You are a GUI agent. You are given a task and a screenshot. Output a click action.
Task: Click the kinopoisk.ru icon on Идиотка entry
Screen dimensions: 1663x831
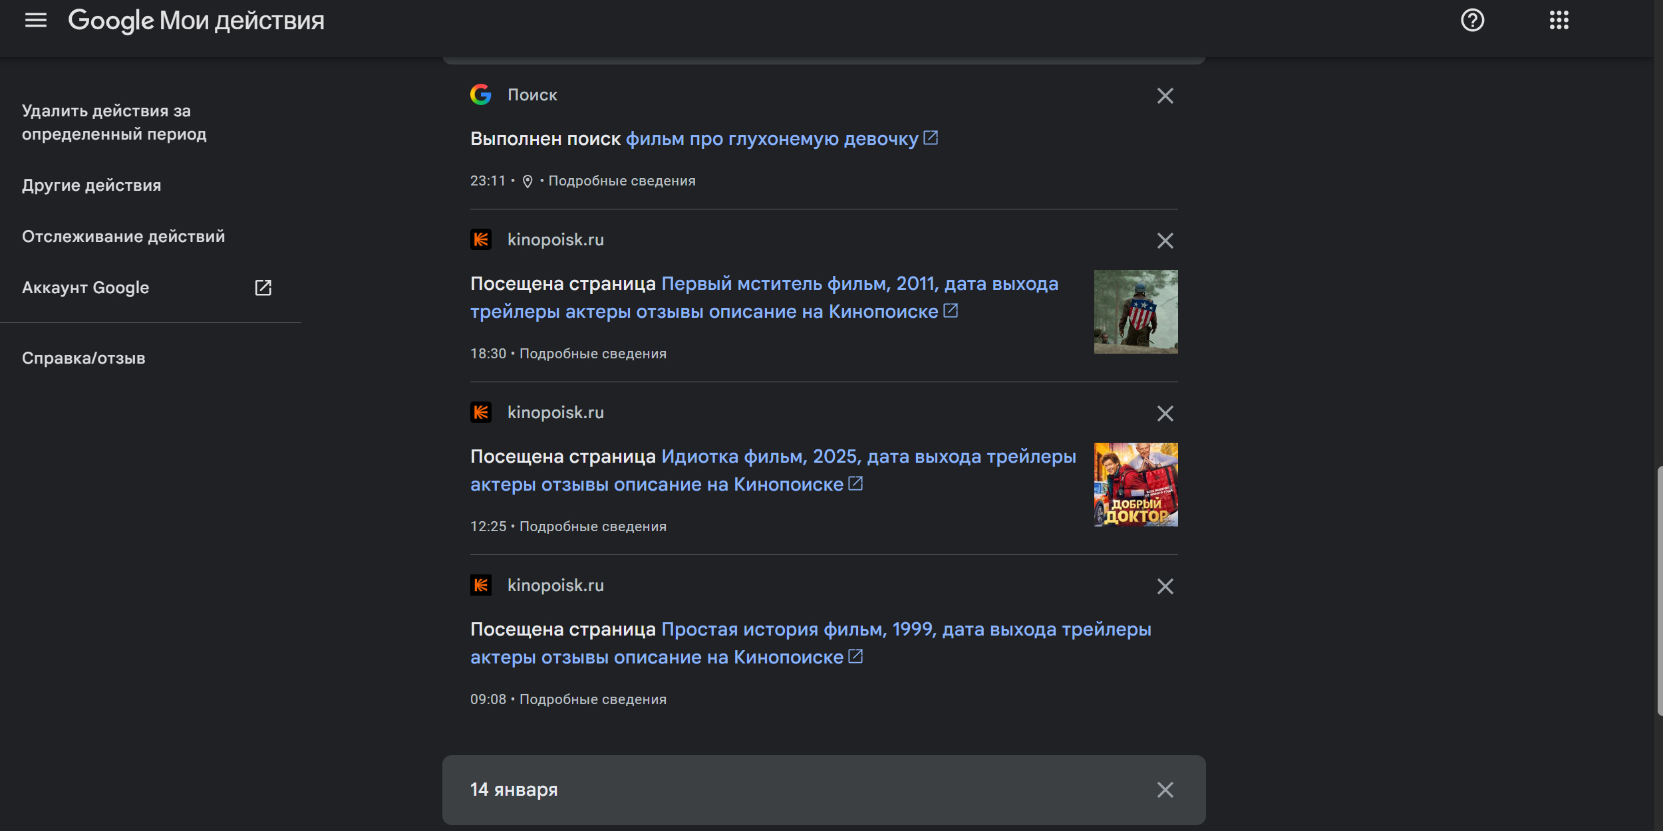click(x=482, y=412)
